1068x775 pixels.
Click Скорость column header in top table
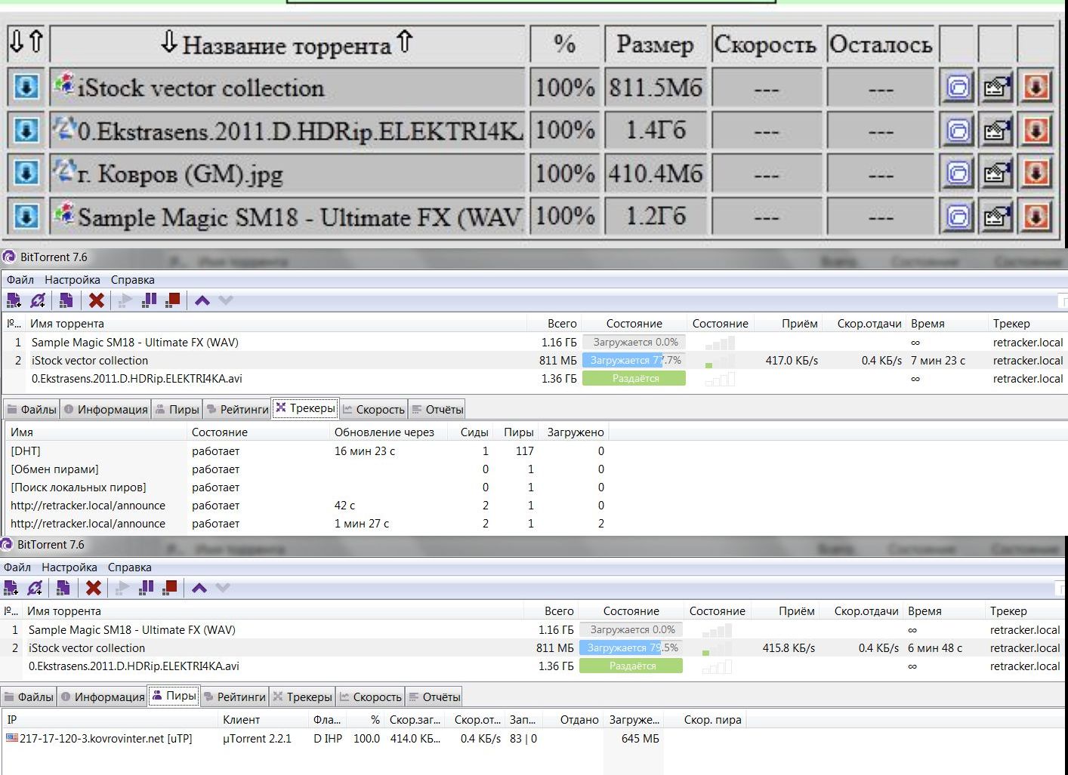pos(766,45)
